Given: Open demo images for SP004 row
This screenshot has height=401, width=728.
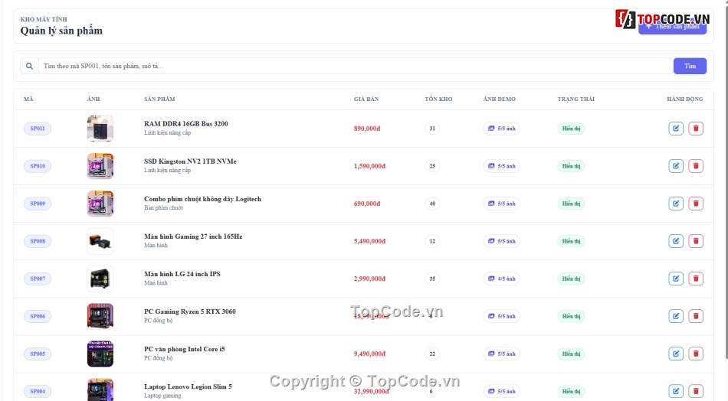Looking at the screenshot, I should [x=501, y=391].
